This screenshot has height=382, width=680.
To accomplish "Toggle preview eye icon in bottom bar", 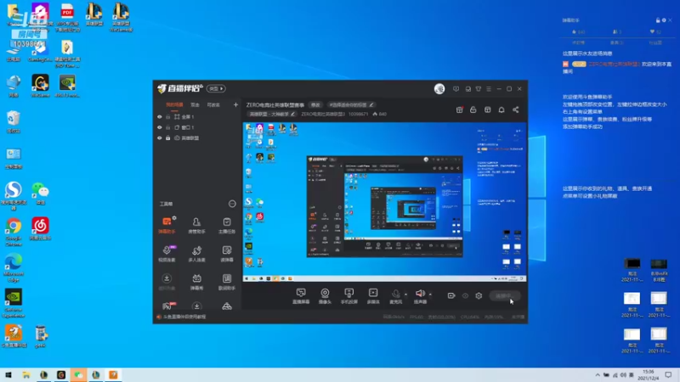I will [x=465, y=295].
